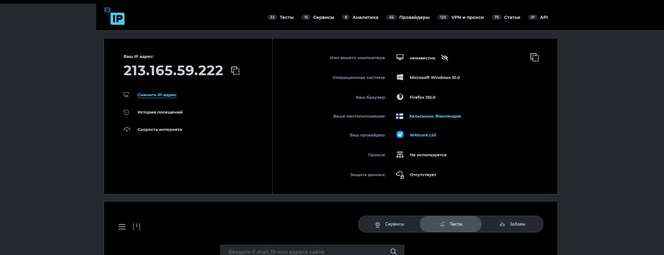Screen dimensions: 664x255
Task: Focus the E-mail, IP or site search field
Action: [x=312, y=250]
